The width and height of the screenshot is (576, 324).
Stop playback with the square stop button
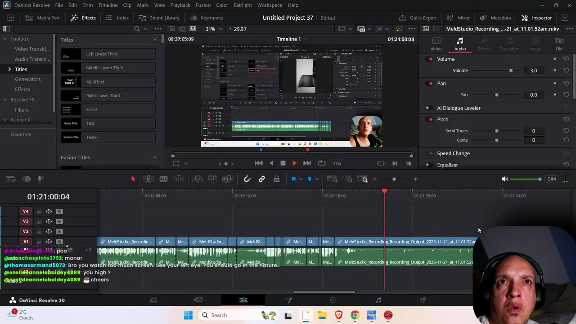(x=283, y=163)
